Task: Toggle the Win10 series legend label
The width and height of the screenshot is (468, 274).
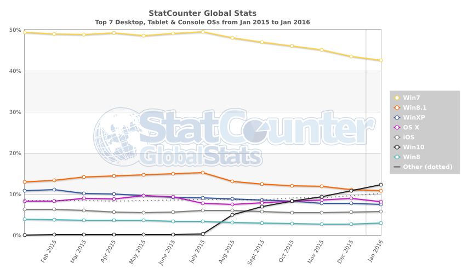Action: click(x=413, y=147)
